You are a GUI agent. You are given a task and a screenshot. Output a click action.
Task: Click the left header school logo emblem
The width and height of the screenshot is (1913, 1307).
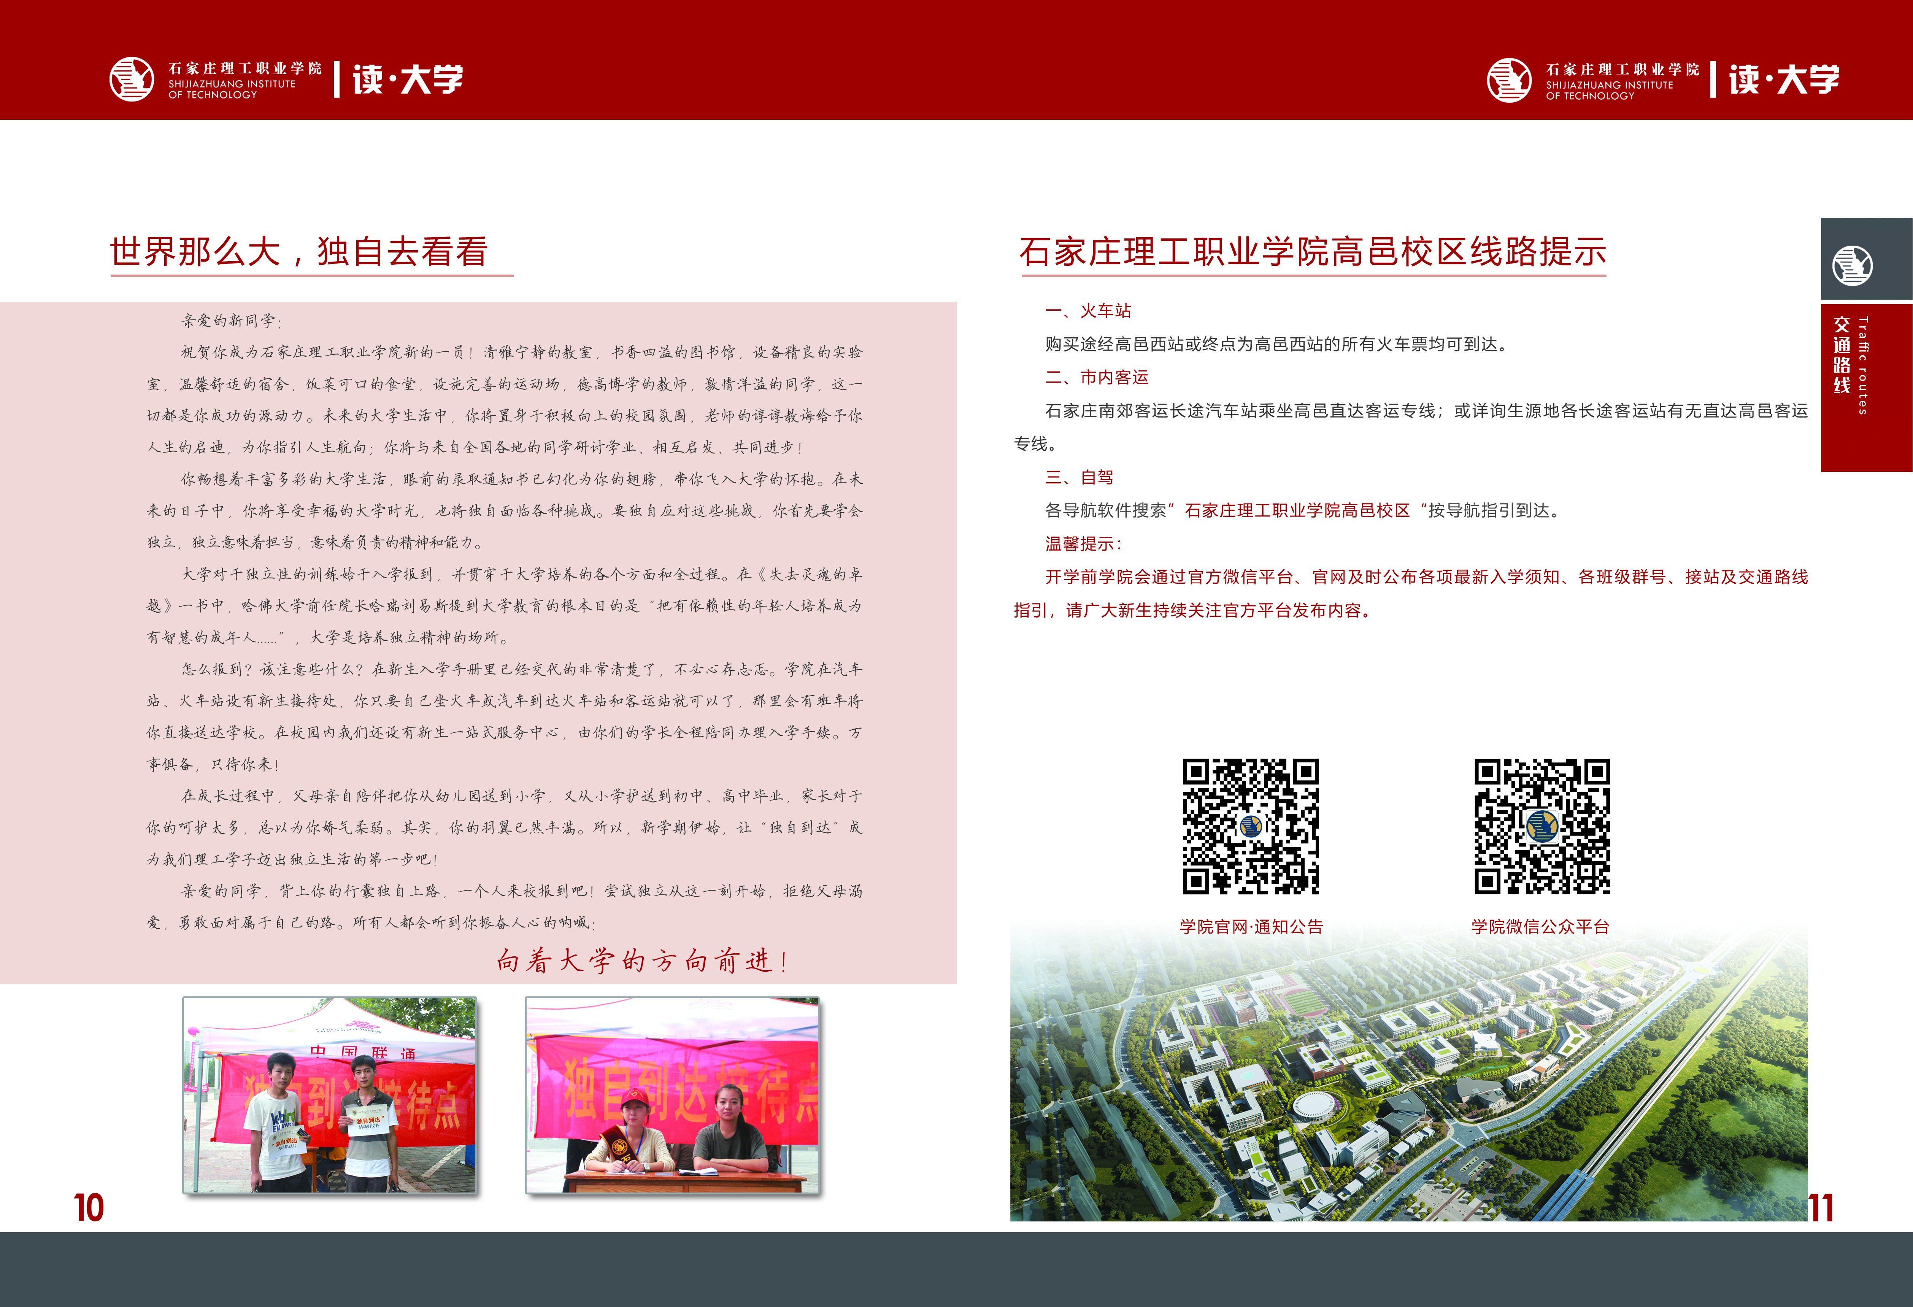point(132,79)
